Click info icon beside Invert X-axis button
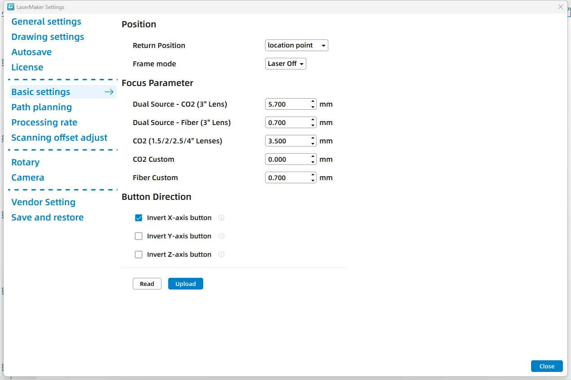Viewport: 571px width, 380px height. click(x=221, y=218)
